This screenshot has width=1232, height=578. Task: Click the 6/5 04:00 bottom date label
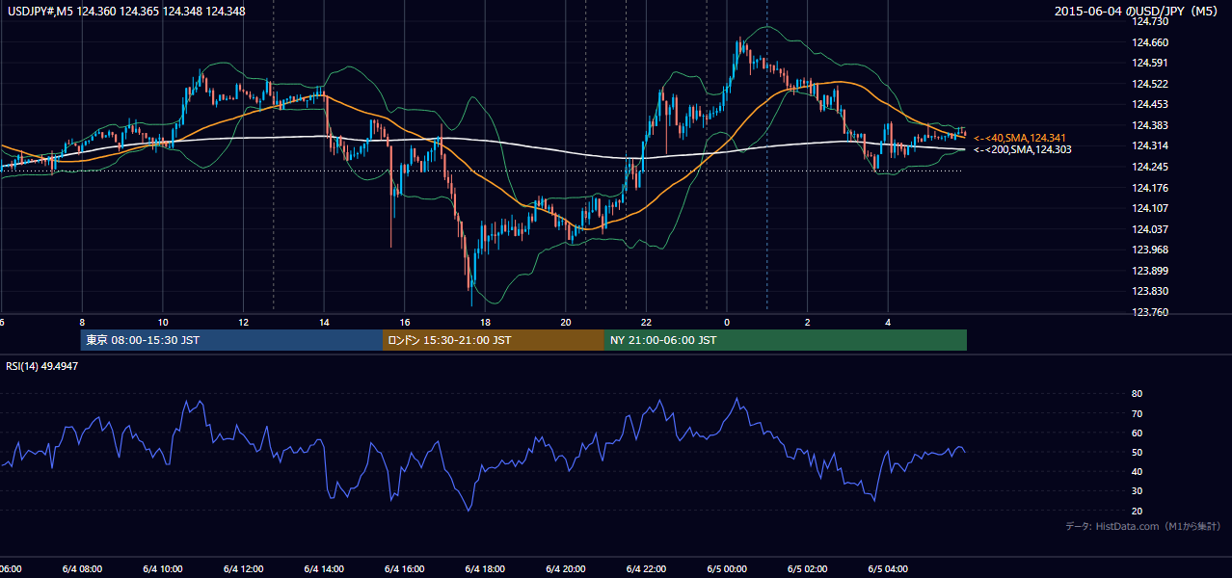point(888,568)
